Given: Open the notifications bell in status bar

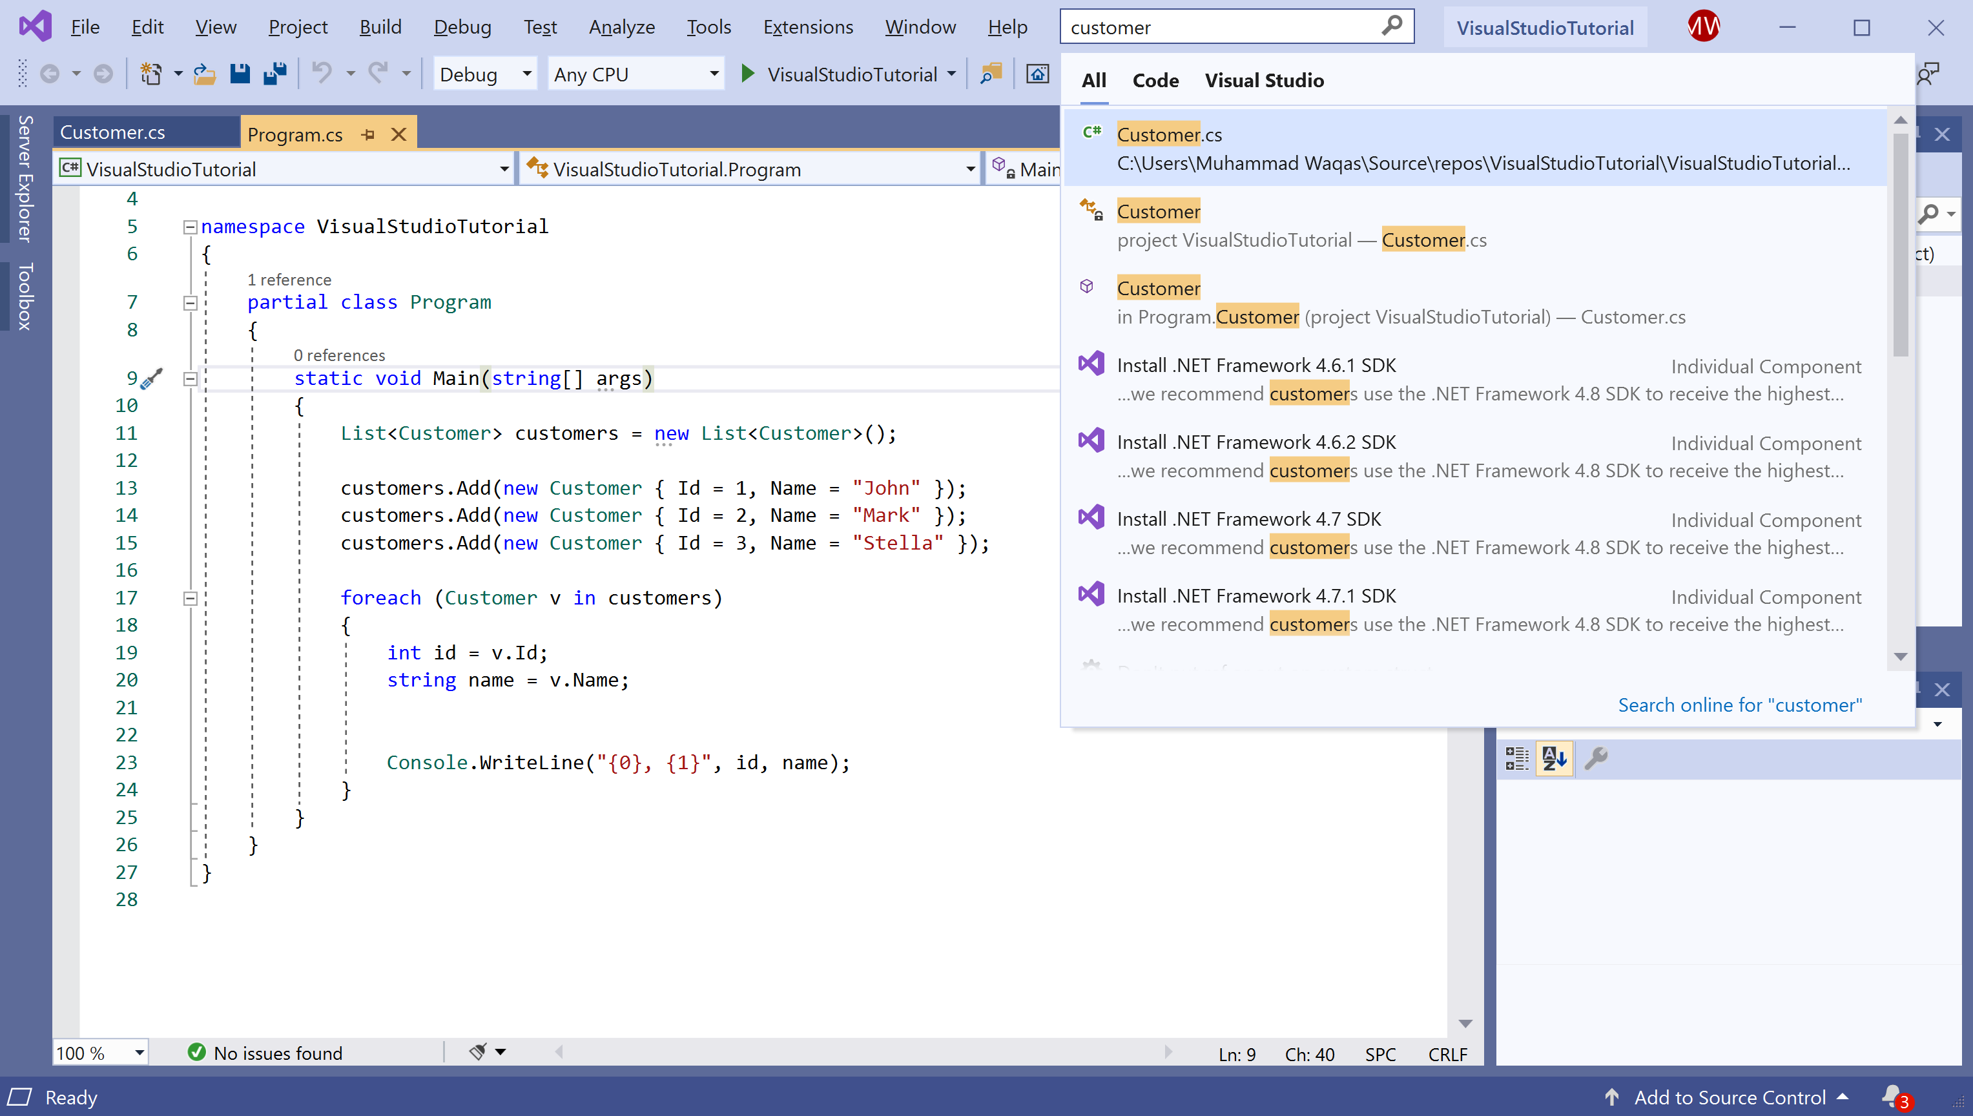Looking at the screenshot, I should point(1892,1097).
